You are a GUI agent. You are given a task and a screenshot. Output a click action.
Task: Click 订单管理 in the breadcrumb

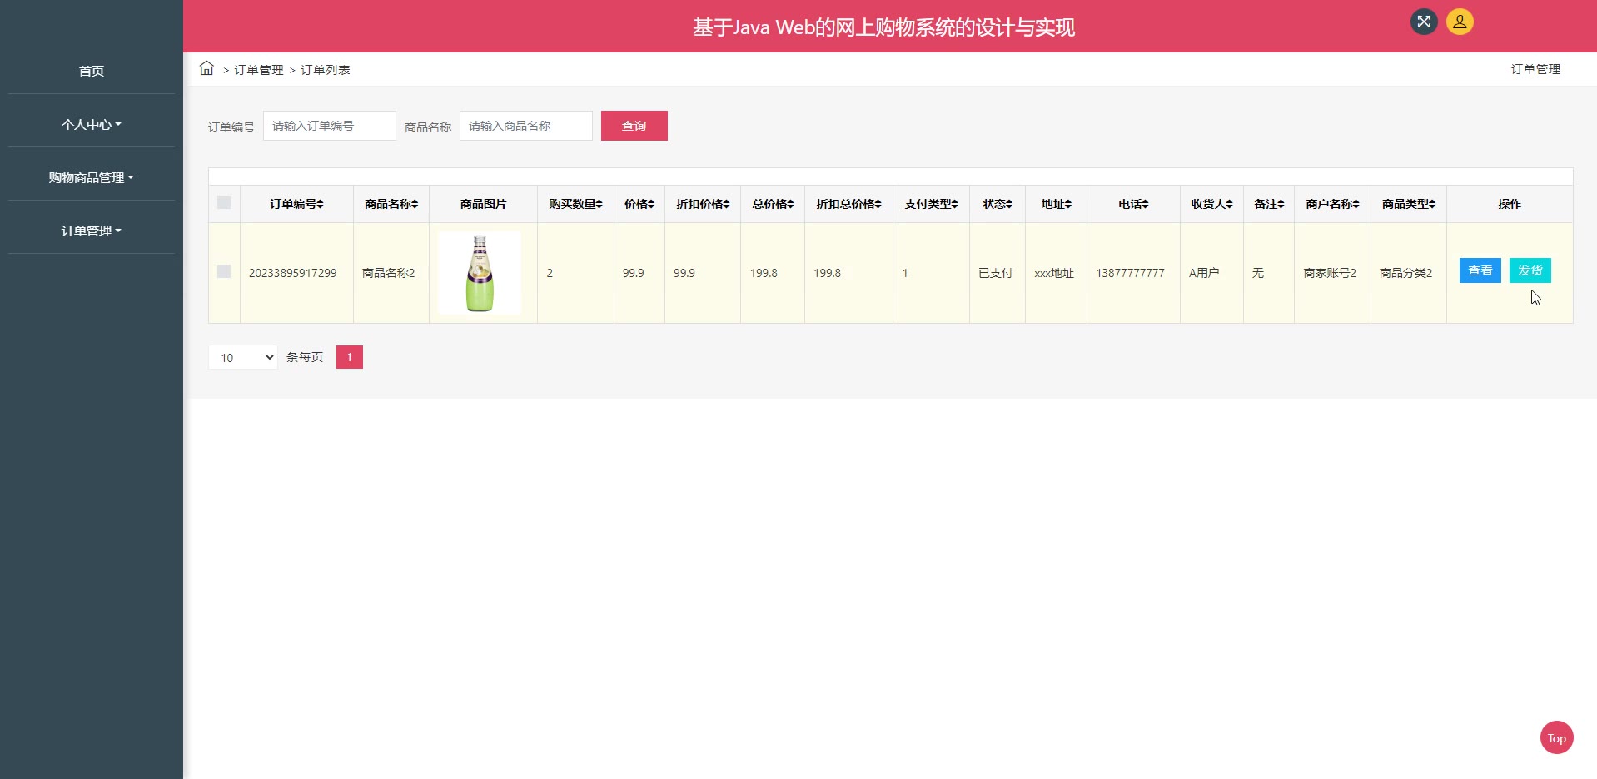[259, 70]
